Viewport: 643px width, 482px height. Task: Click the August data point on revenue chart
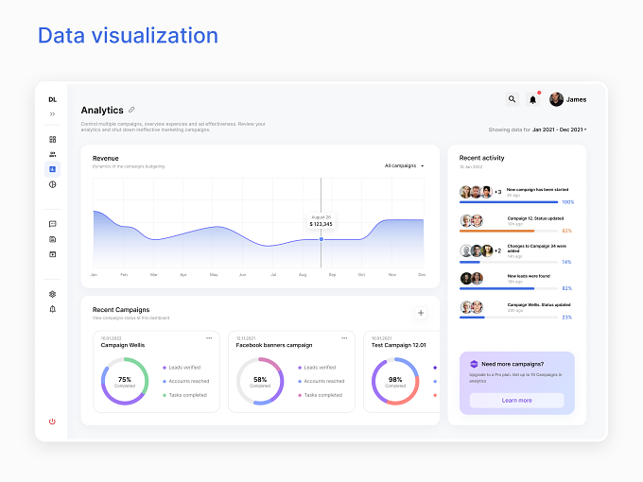tap(321, 239)
